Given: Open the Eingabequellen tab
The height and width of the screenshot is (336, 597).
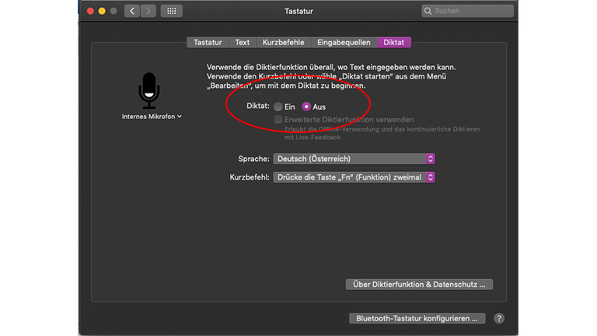Looking at the screenshot, I should (x=344, y=43).
